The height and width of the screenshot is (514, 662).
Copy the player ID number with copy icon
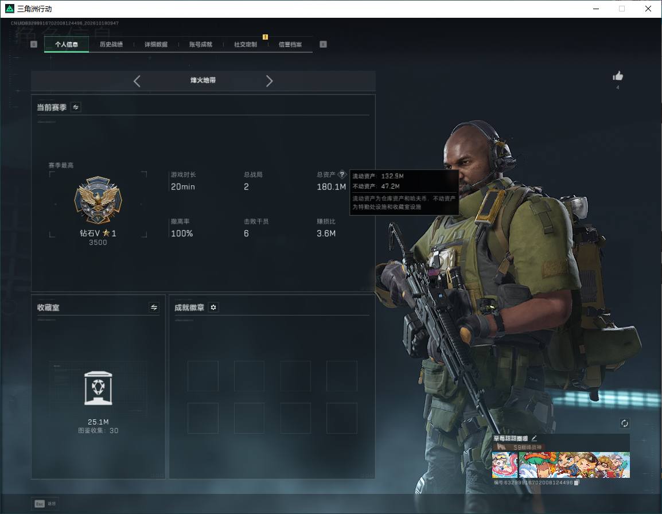[577, 482]
